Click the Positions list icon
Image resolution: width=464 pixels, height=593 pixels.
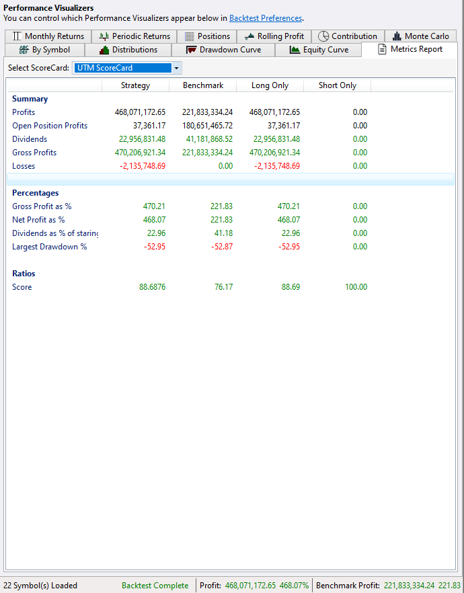coord(190,36)
